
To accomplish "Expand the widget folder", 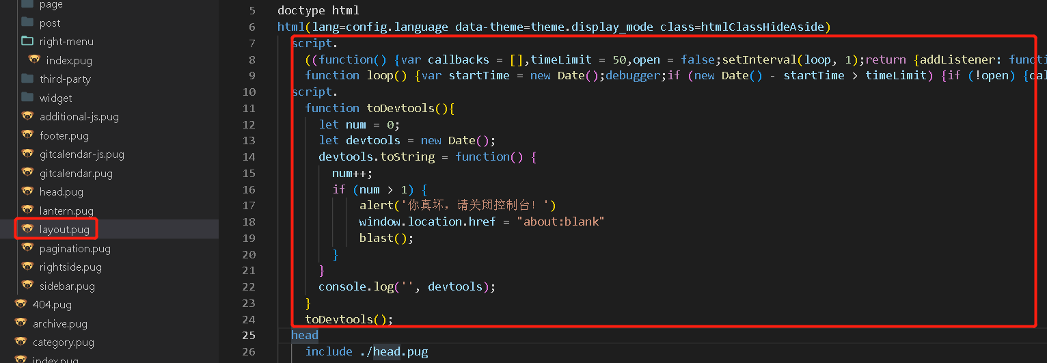I will coord(55,98).
